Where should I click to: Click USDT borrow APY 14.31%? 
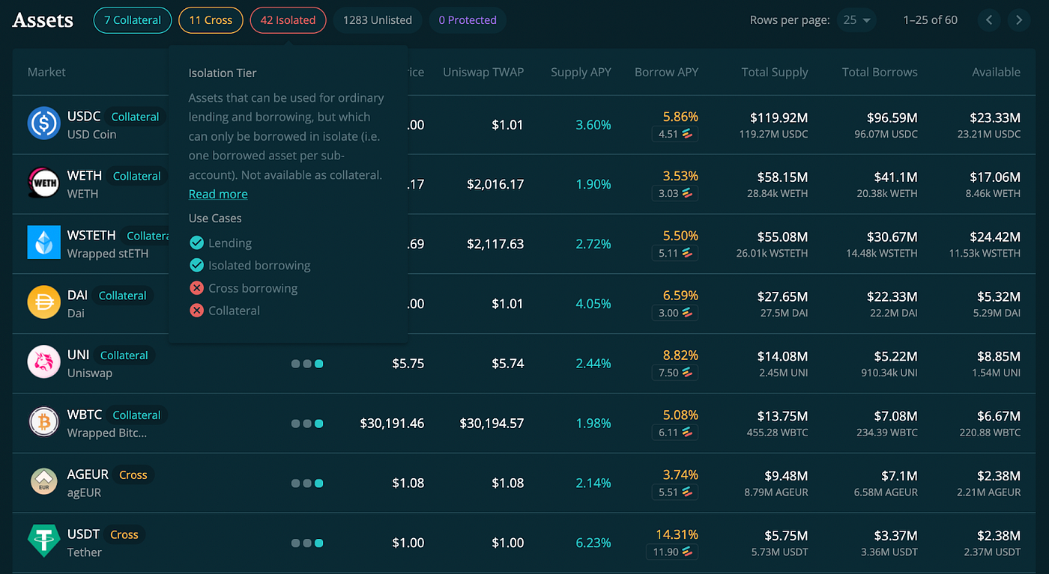pyautogui.click(x=677, y=534)
